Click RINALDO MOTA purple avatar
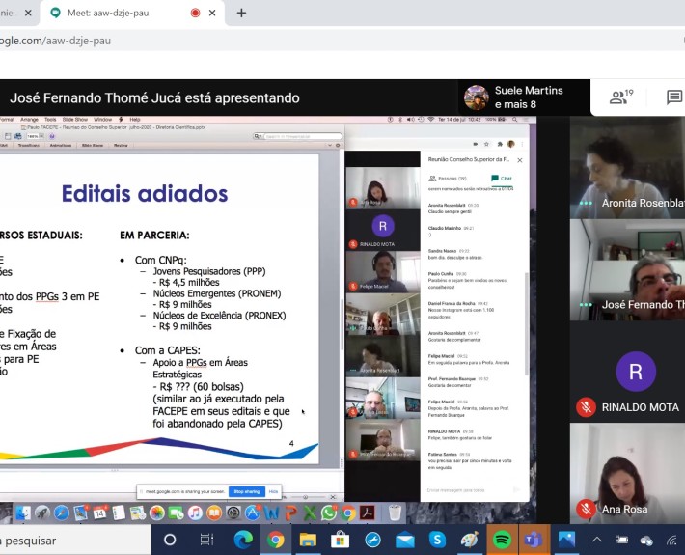Viewport: 685px width, 555px height. click(636, 372)
